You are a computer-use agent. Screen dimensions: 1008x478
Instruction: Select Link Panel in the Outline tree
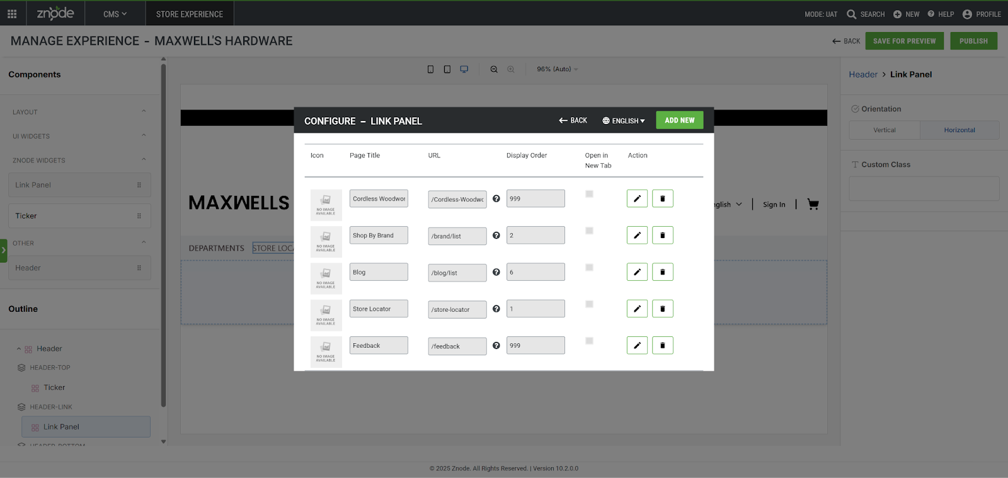point(86,426)
